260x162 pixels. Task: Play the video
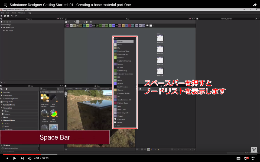14,158
